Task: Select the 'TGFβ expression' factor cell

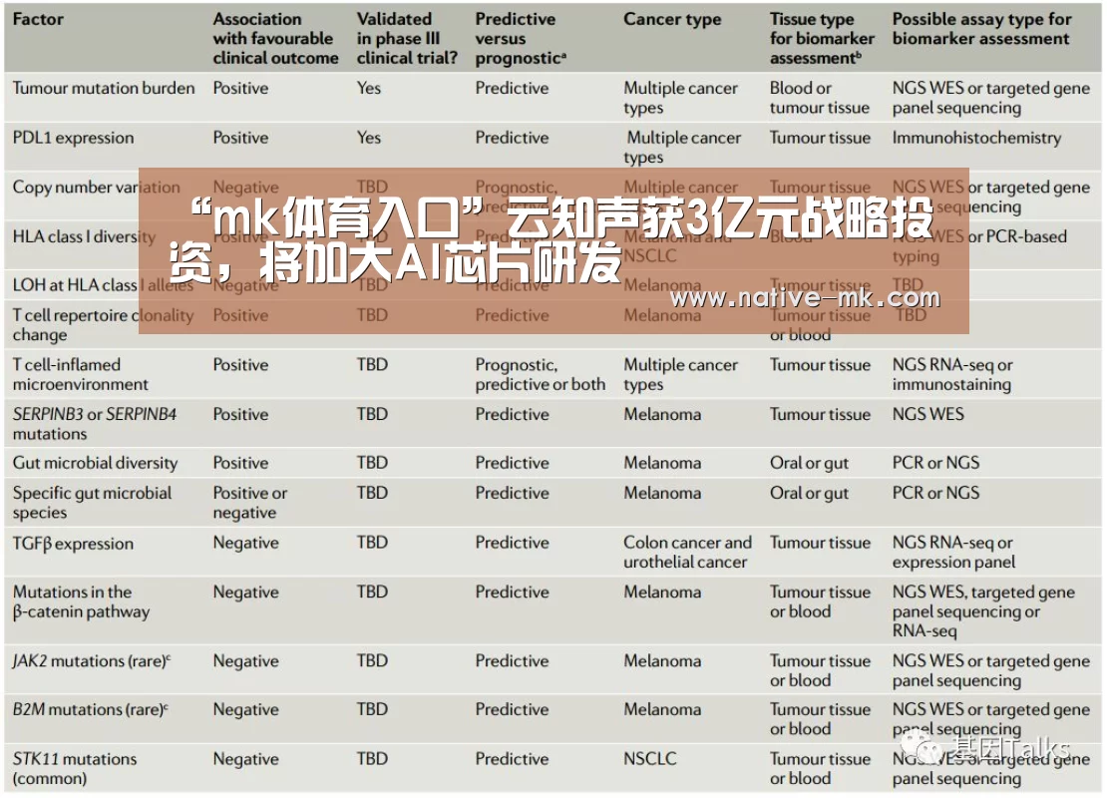Action: tap(73, 544)
